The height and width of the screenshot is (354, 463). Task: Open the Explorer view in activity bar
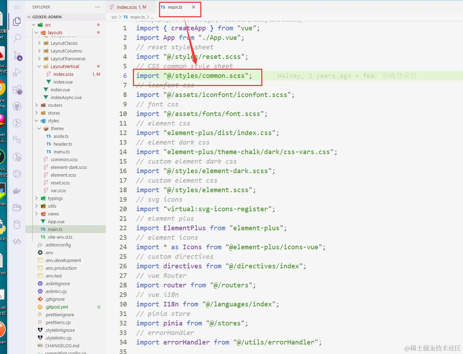pyautogui.click(x=17, y=22)
